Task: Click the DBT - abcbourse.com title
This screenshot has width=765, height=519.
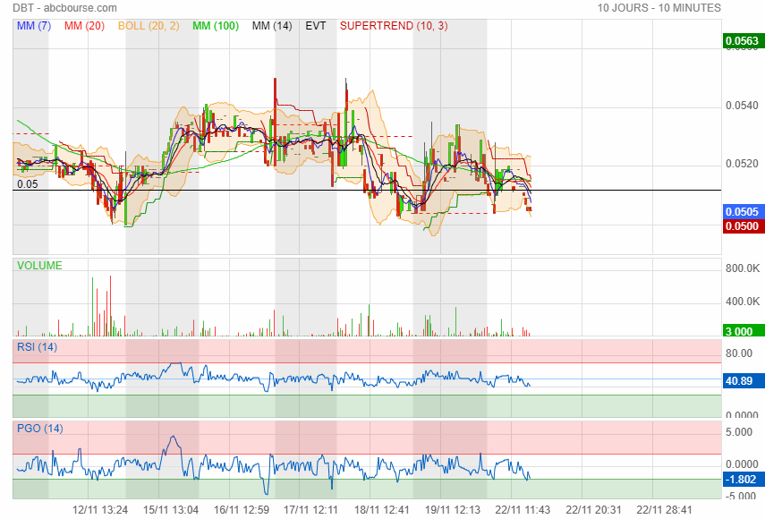Action: 65,8
